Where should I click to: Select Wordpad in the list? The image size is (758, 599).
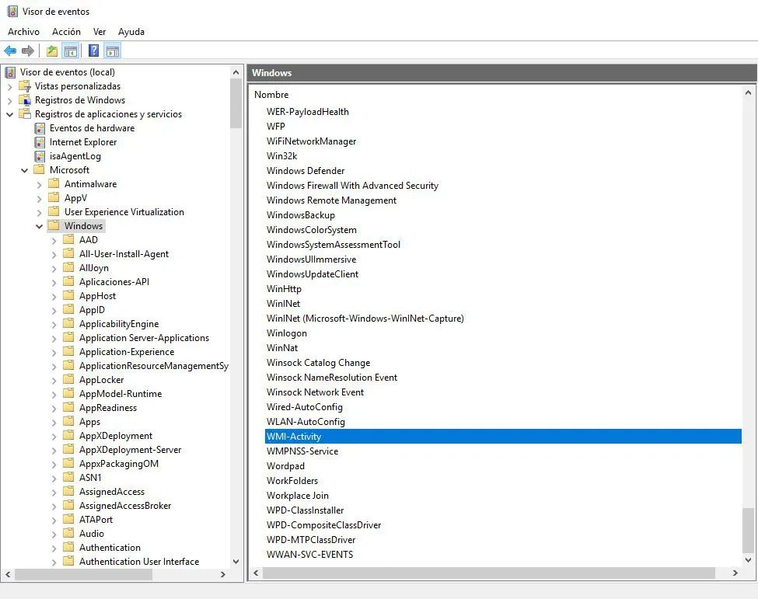(285, 466)
